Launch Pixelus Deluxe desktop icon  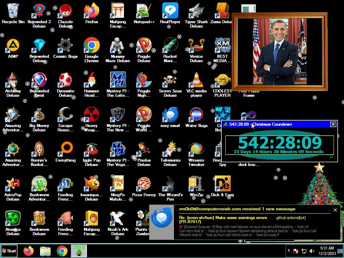[x=144, y=154]
